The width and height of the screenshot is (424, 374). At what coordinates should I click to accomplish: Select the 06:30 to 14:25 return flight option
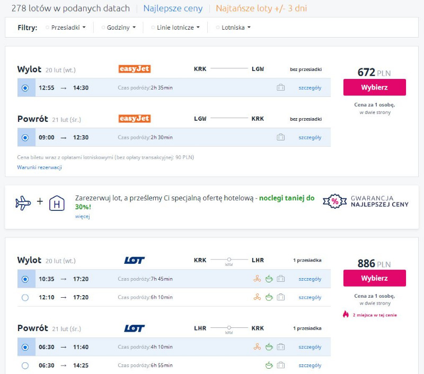(25, 366)
